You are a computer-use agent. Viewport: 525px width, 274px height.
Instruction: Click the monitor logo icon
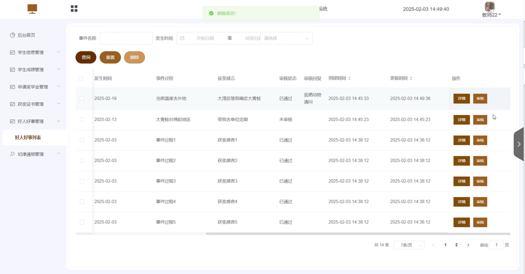[x=32, y=9]
